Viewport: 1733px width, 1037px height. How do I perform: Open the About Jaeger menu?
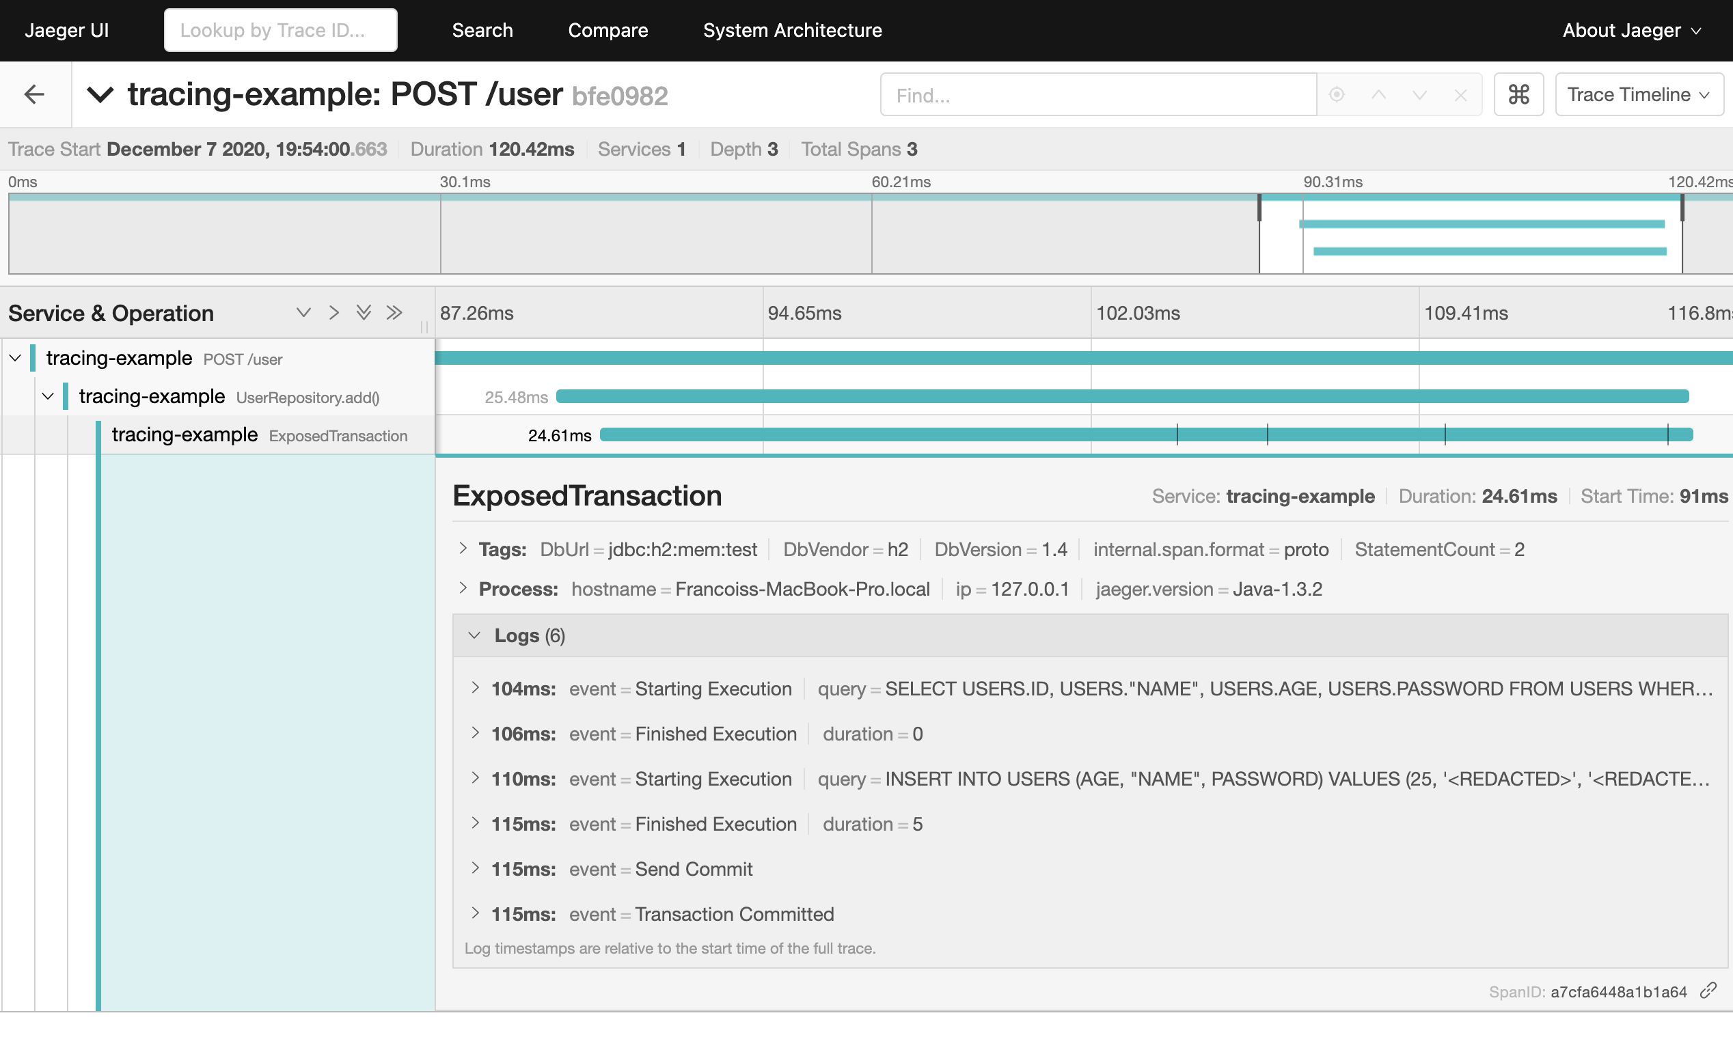[1631, 30]
